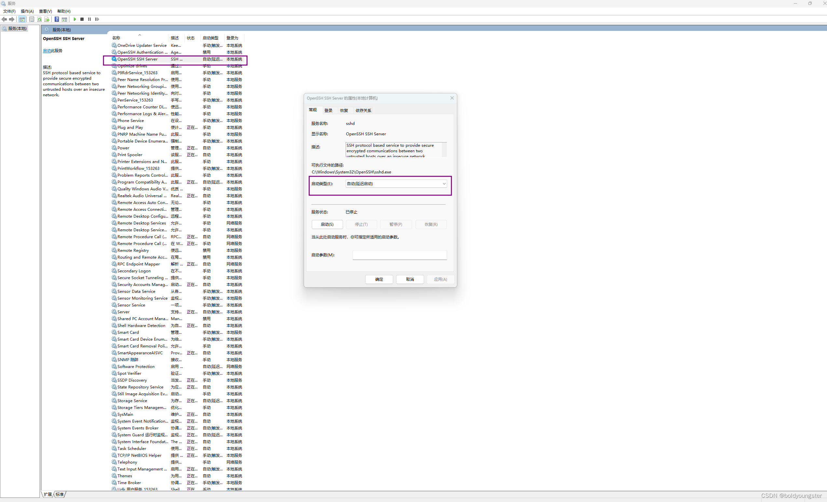
Task: Click gear icon next to Themes service
Action: pyautogui.click(x=114, y=476)
